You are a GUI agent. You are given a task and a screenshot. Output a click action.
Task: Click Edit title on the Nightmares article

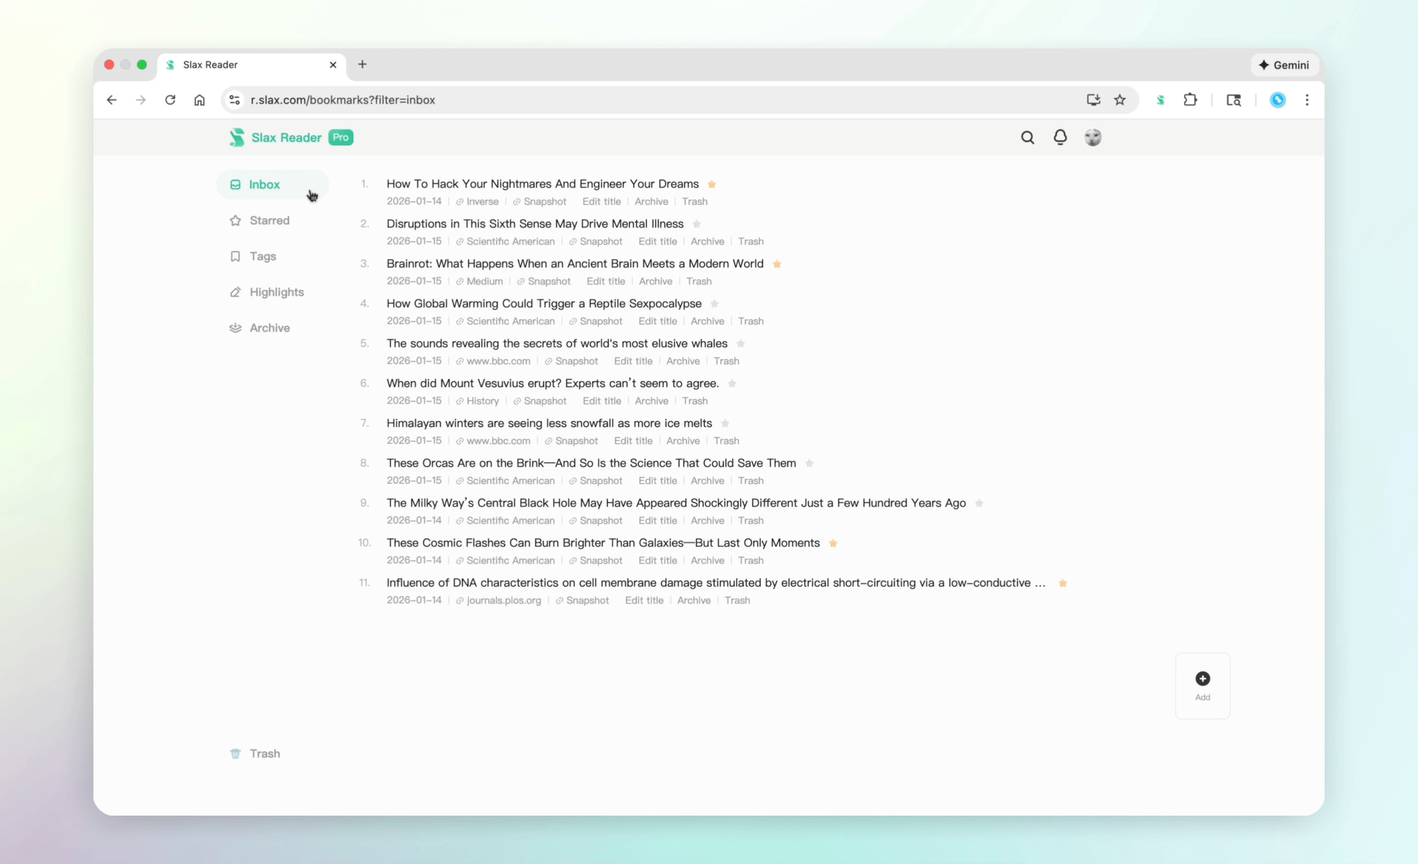601,201
